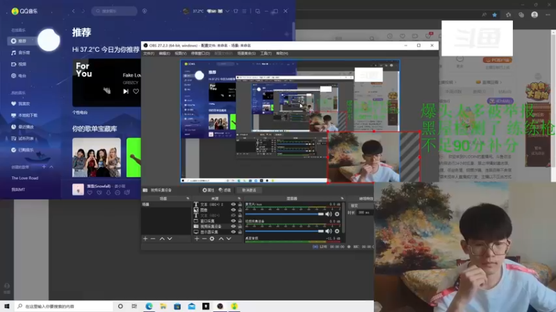Open the OBS 视图(V) menu

[x=181, y=53]
